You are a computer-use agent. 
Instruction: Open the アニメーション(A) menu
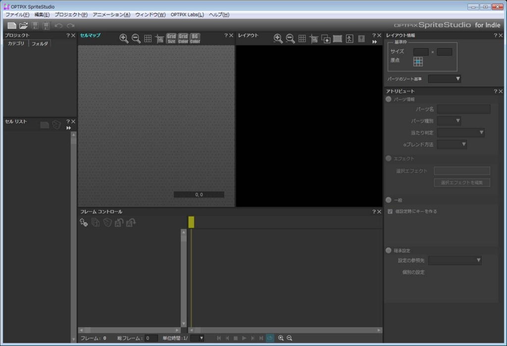click(x=111, y=14)
